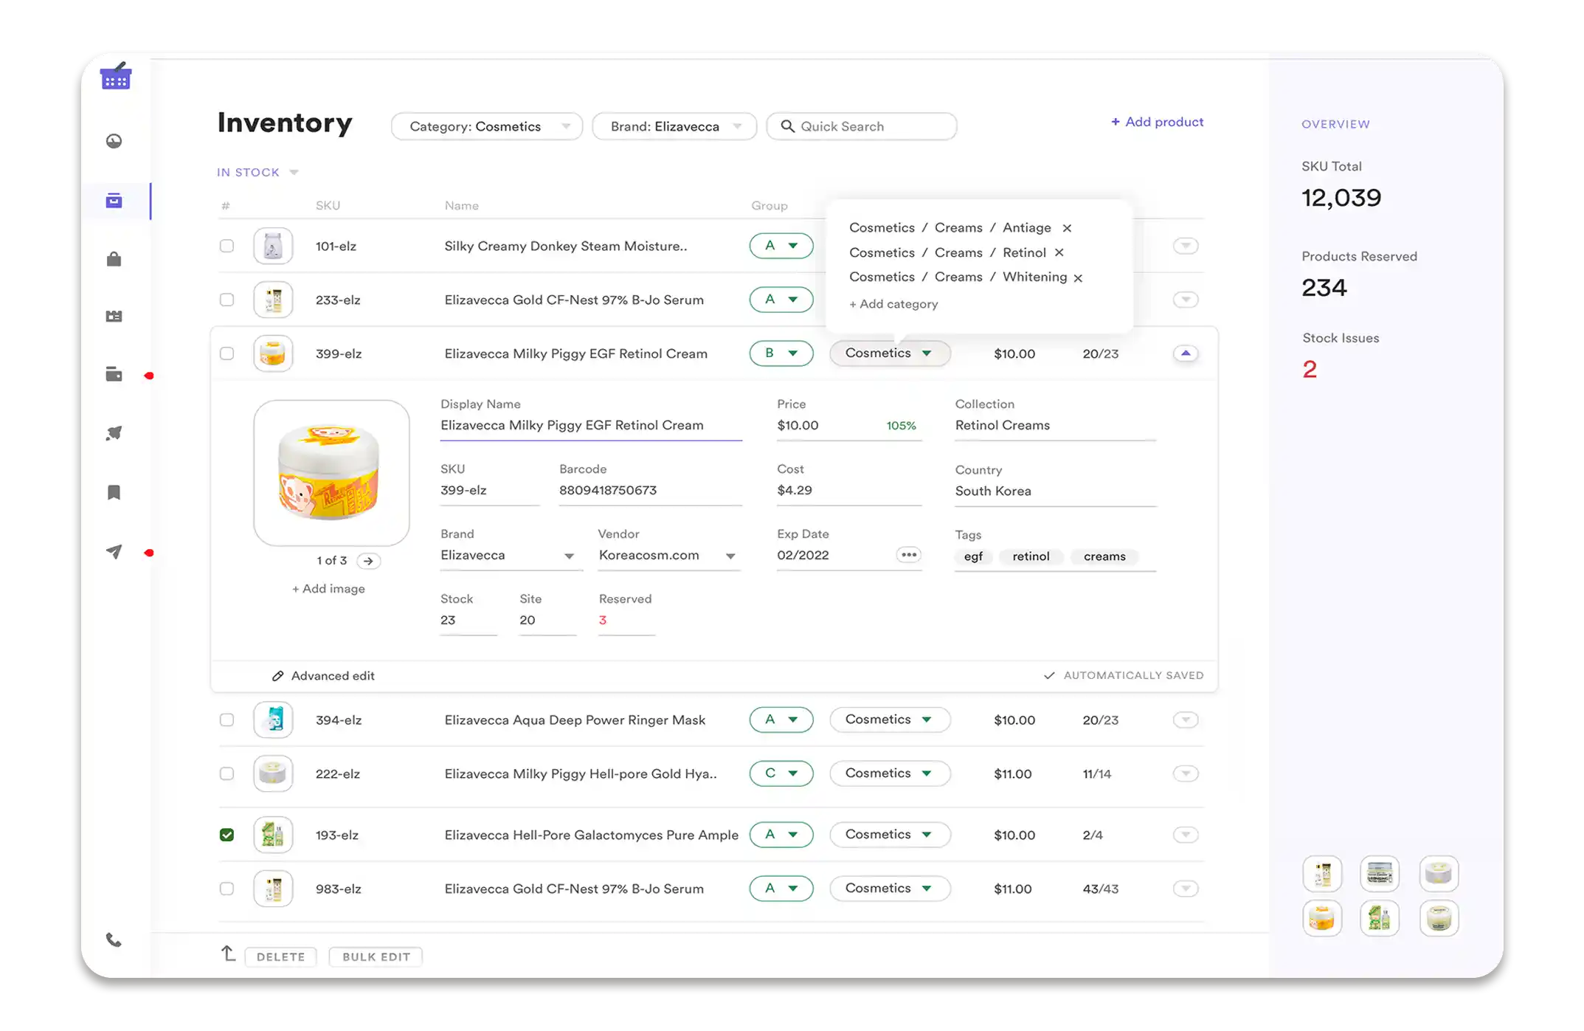Viewport: 1584px width, 1031px height.
Task: Open the phone icon at sidebar bottom
Action: pos(114,940)
